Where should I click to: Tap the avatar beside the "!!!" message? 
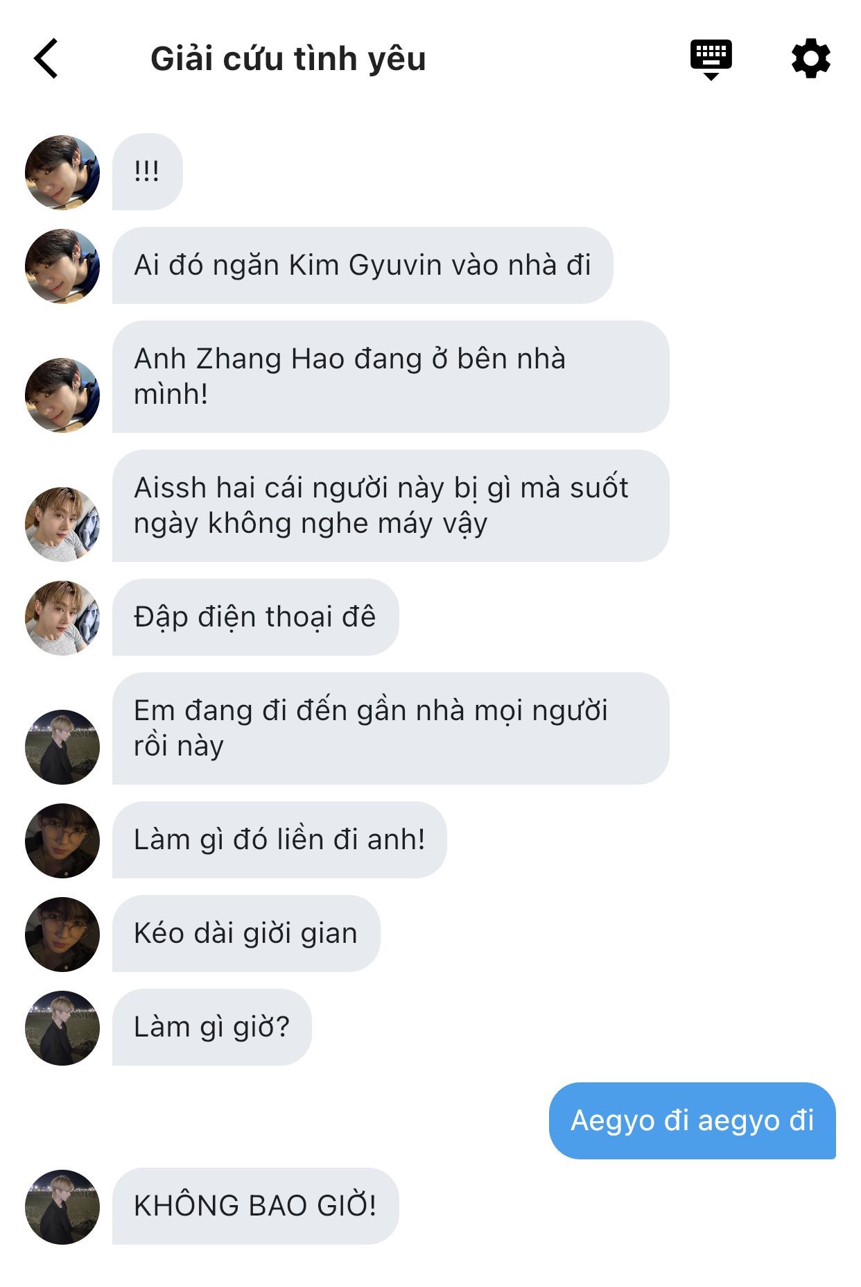62,172
